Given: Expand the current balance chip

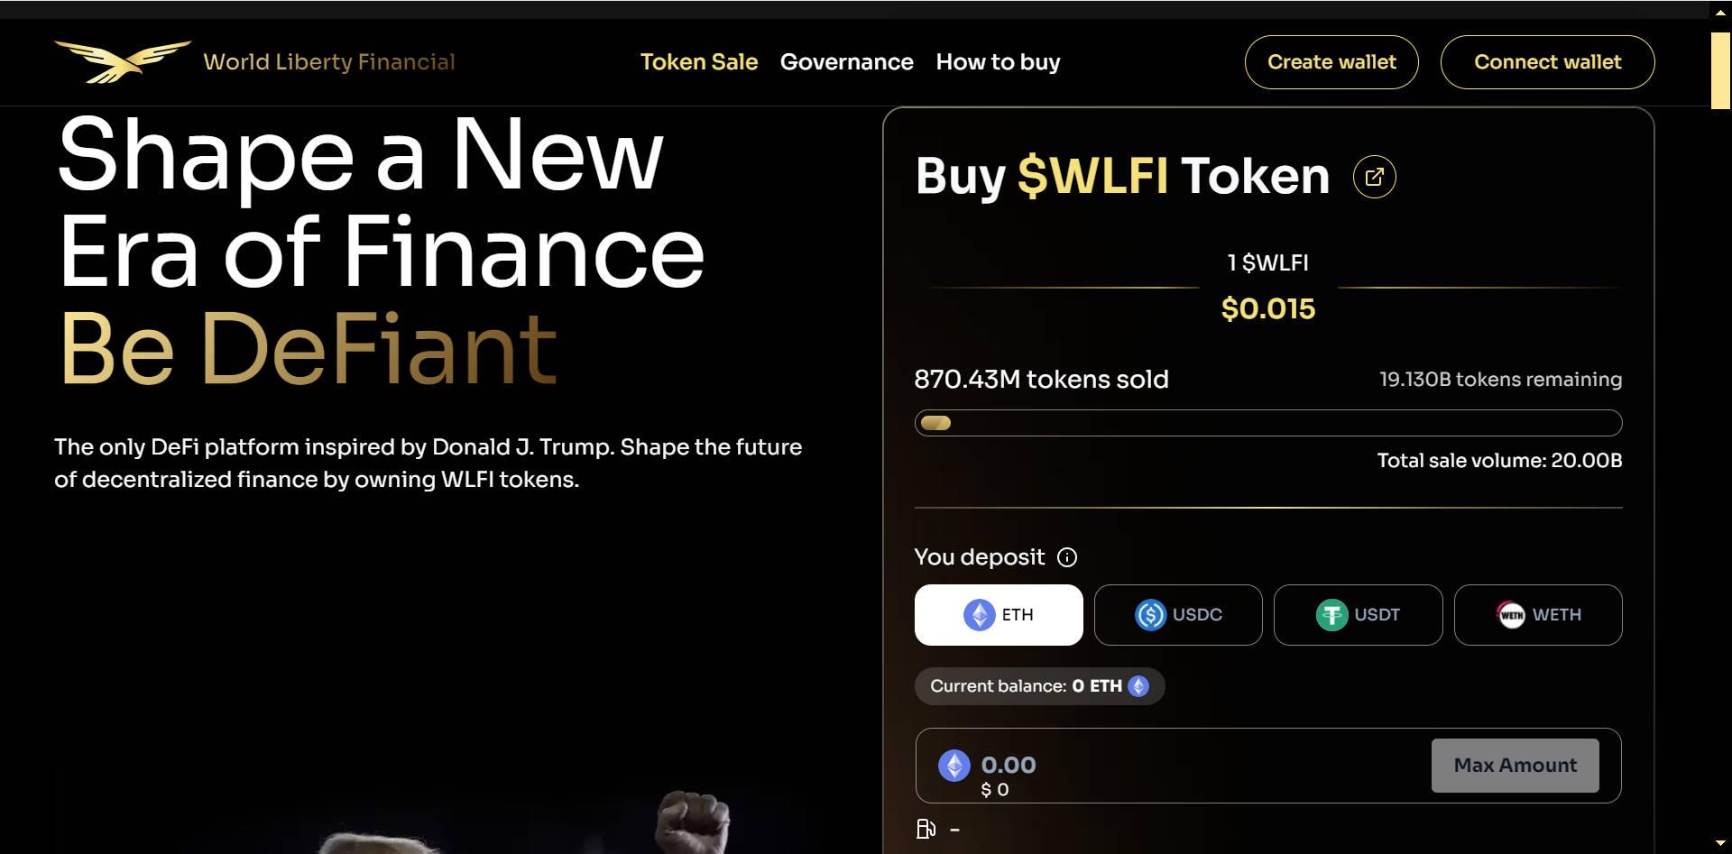Looking at the screenshot, I should [1039, 685].
